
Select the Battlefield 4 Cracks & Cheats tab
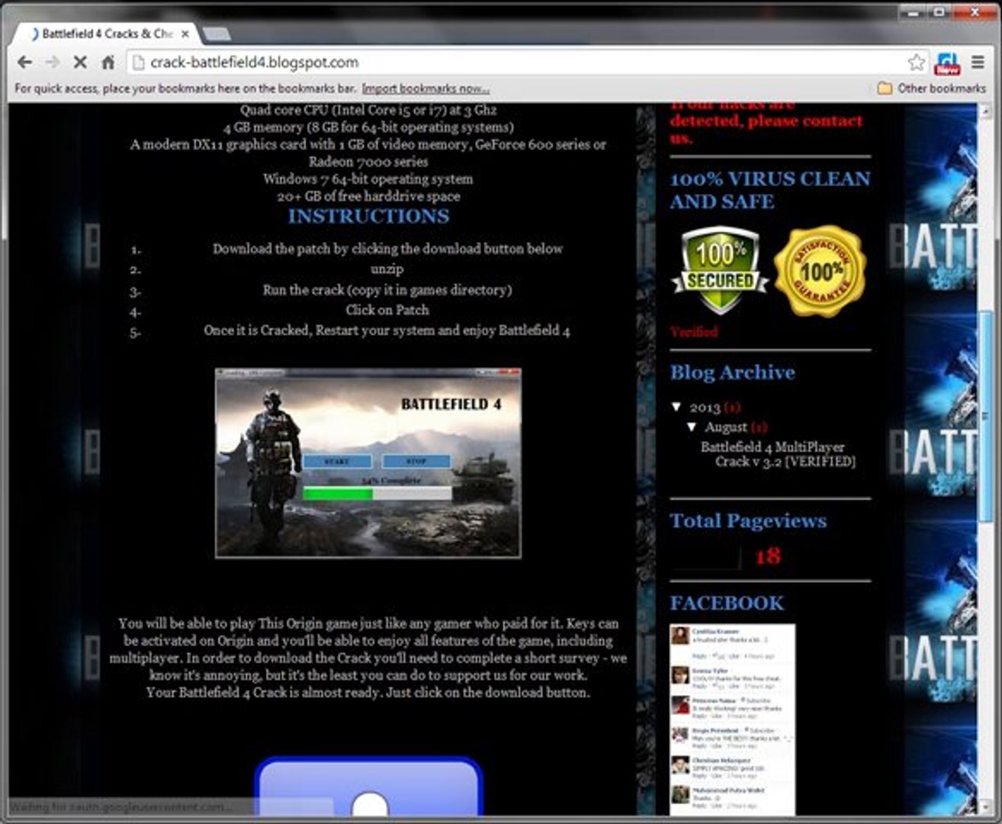coord(107,34)
